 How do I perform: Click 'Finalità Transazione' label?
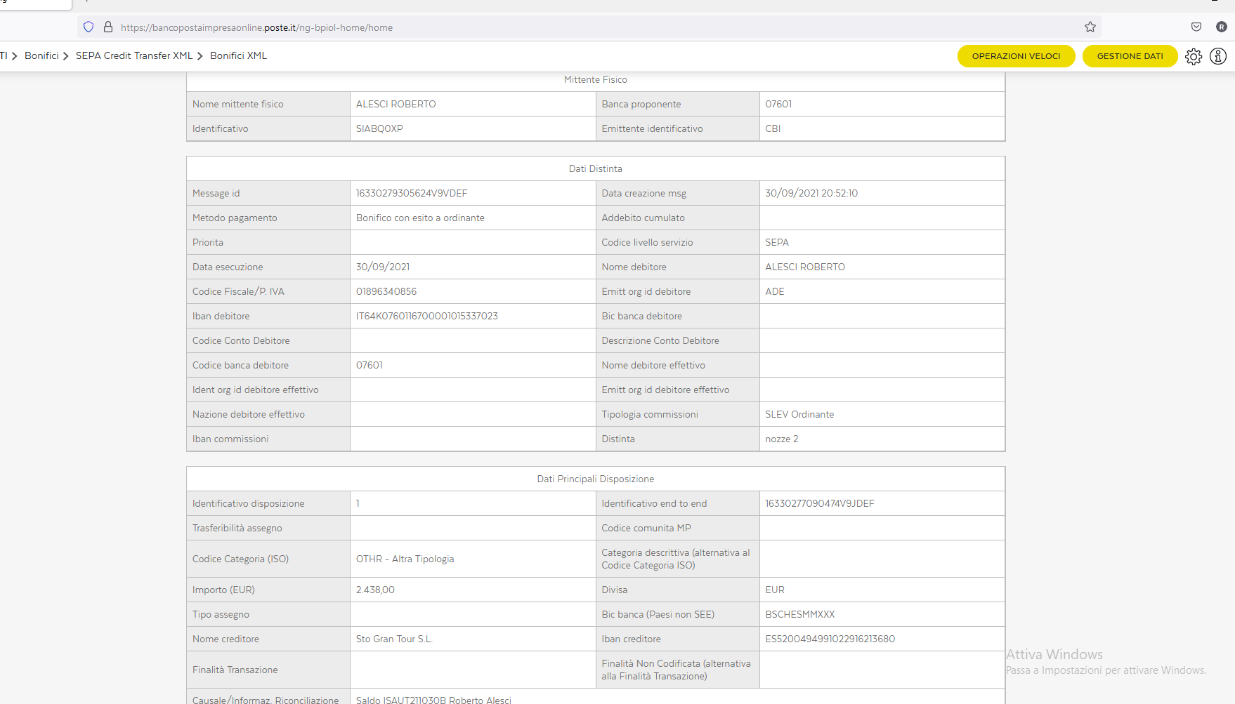[235, 670]
